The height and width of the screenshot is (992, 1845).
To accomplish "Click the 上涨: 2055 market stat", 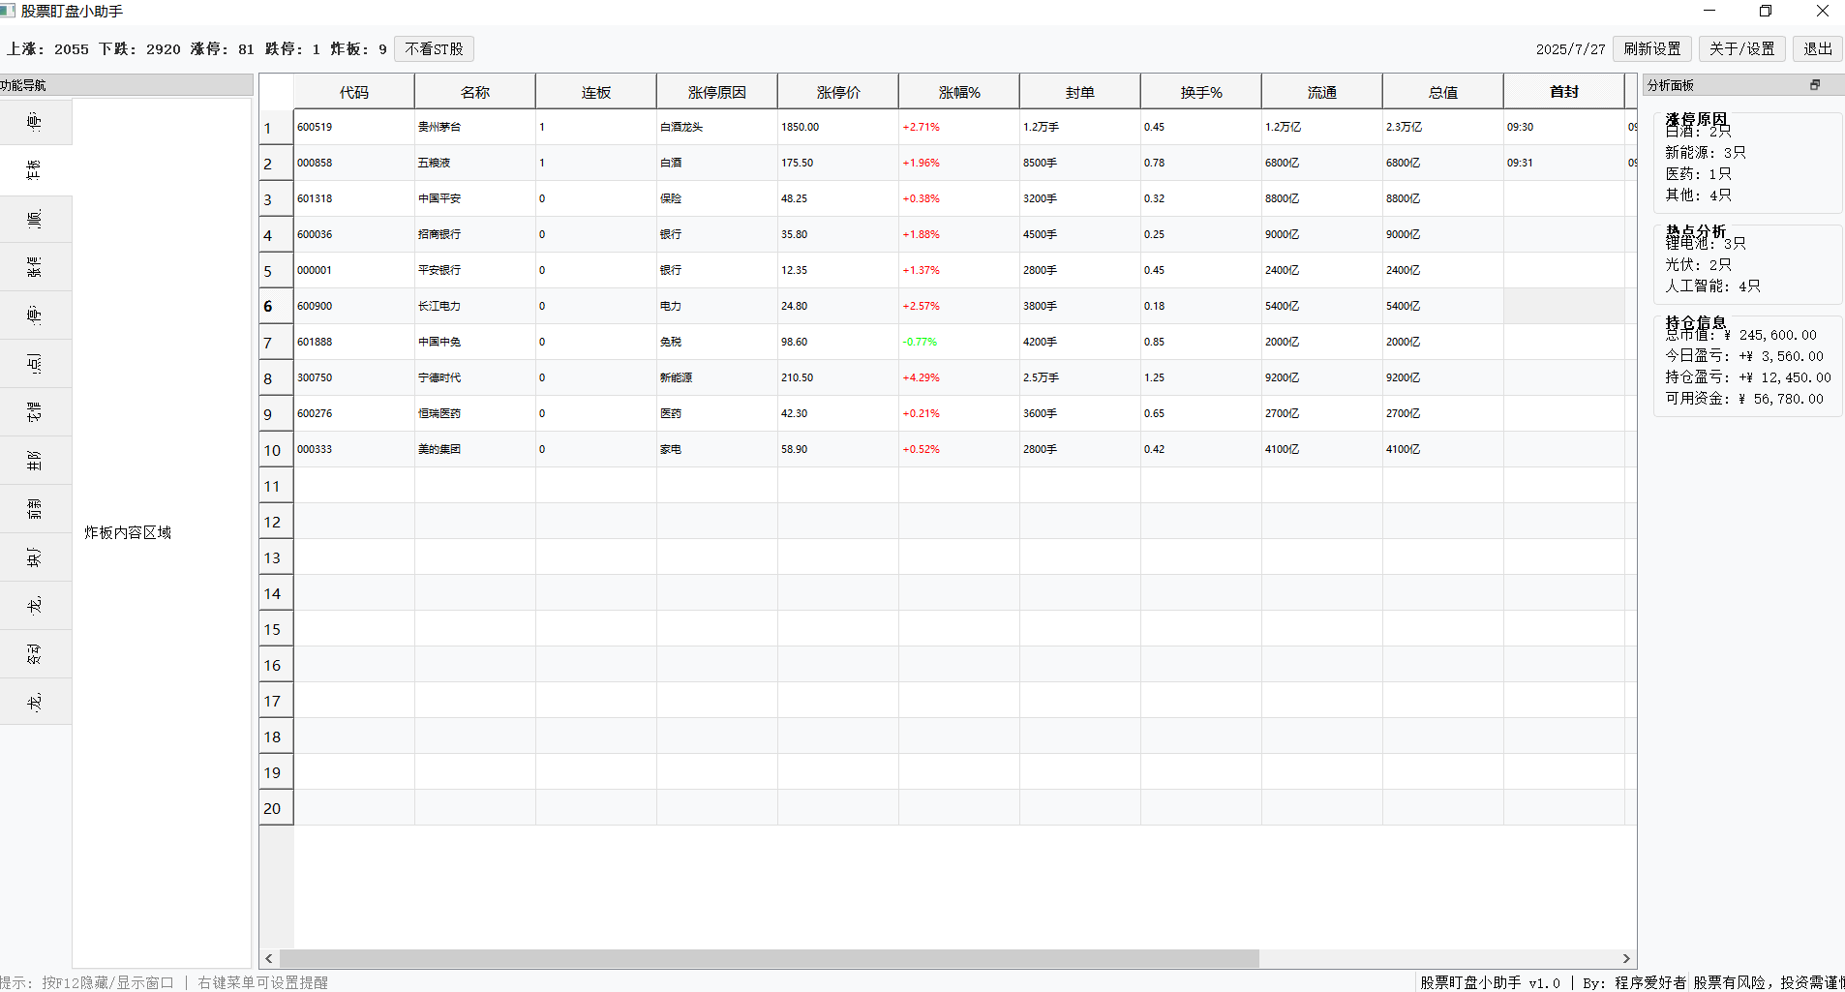I will coord(47,48).
